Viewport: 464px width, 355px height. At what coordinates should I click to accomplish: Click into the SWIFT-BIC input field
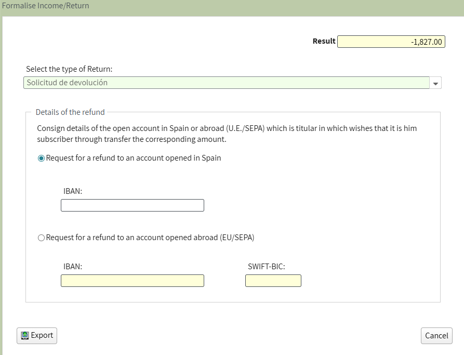pyautogui.click(x=273, y=281)
